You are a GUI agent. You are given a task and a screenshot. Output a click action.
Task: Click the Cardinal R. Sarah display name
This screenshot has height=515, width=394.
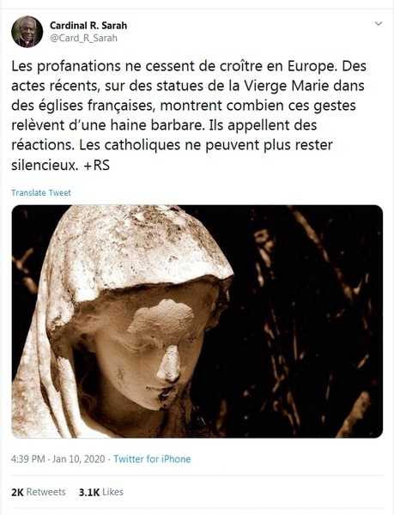pyautogui.click(x=88, y=25)
